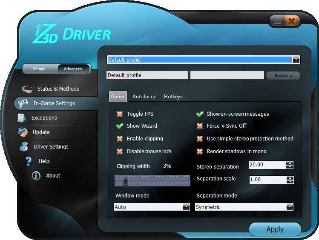
Task: Minimize the iZ3D Driver window
Action: [x=277, y=21]
